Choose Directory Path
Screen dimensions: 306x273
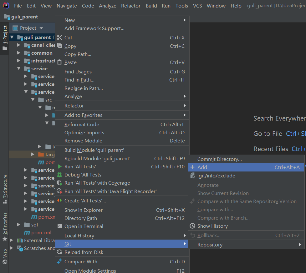pos(122,218)
